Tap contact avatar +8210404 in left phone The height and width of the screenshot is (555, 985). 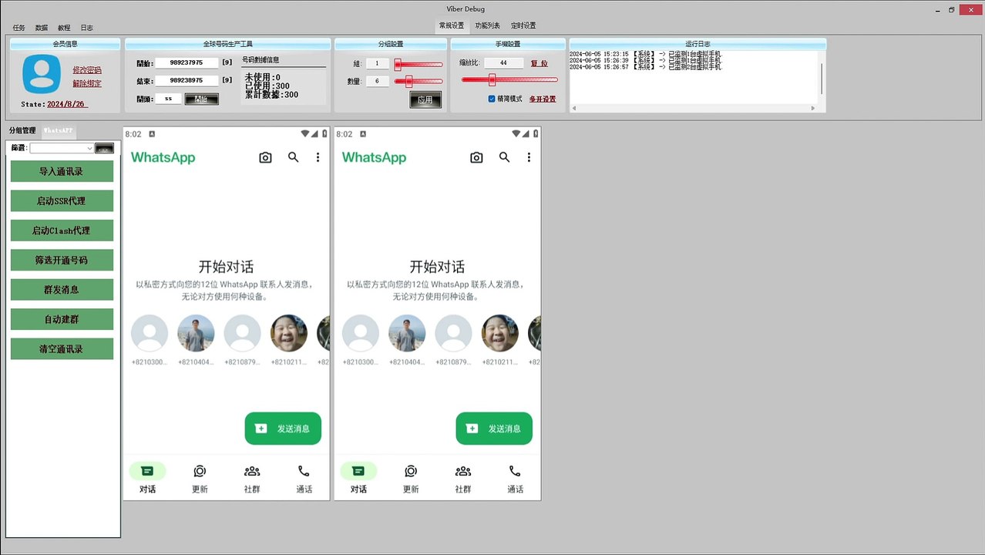[196, 334]
